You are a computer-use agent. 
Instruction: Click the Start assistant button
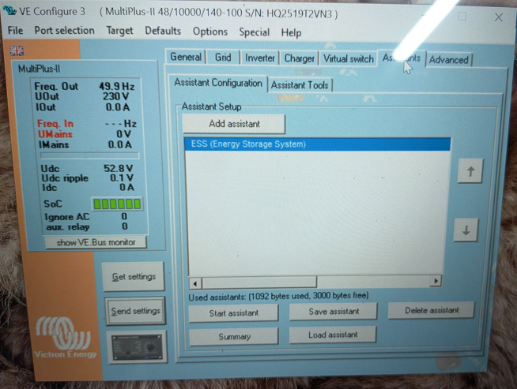coord(234,313)
